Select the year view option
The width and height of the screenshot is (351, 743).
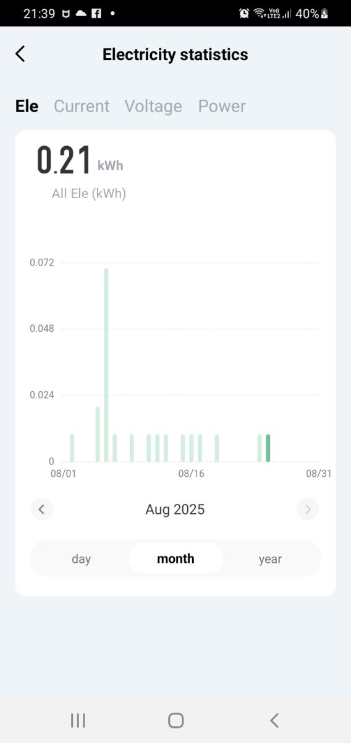click(x=270, y=559)
